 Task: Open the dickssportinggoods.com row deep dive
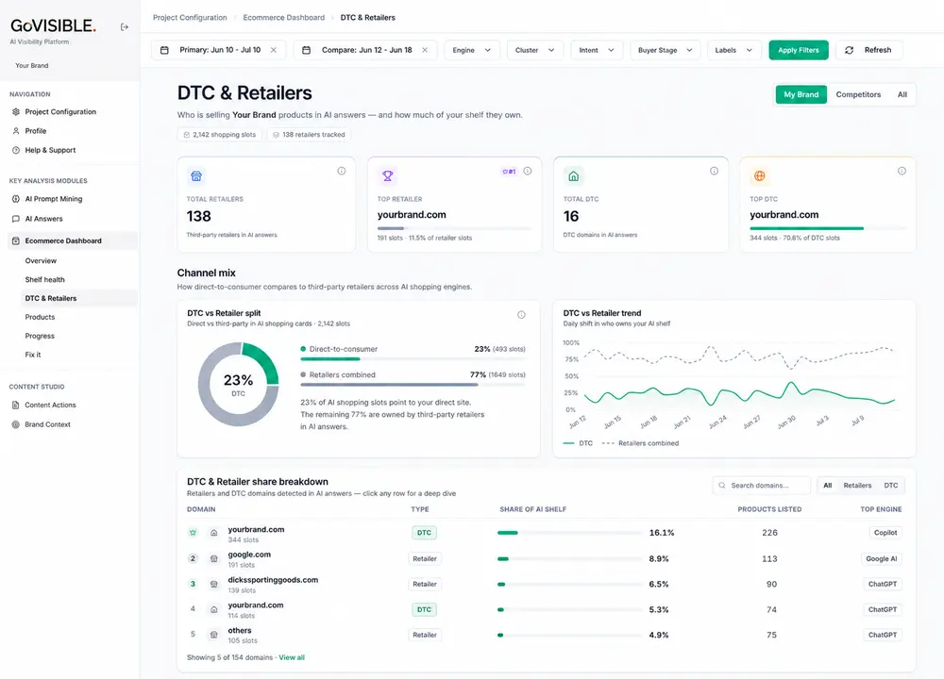[545, 584]
